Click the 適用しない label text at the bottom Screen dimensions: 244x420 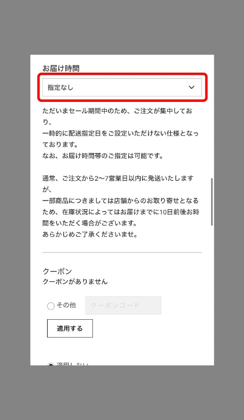pyautogui.click(x=72, y=364)
